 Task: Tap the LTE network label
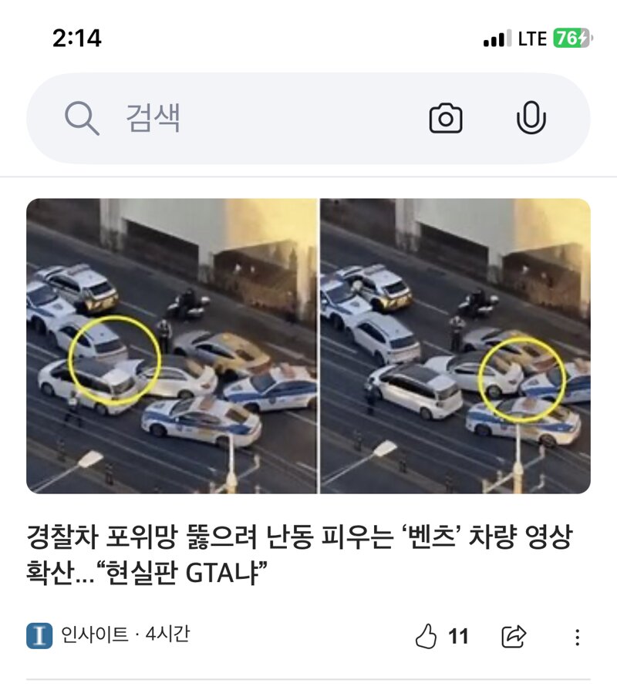[532, 39]
